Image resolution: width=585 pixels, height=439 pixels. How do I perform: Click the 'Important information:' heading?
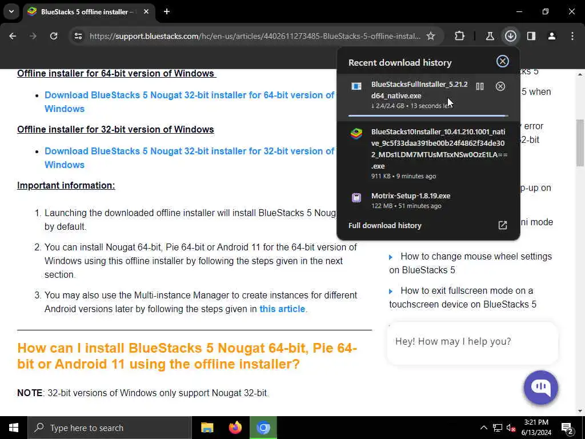pyautogui.click(x=66, y=185)
